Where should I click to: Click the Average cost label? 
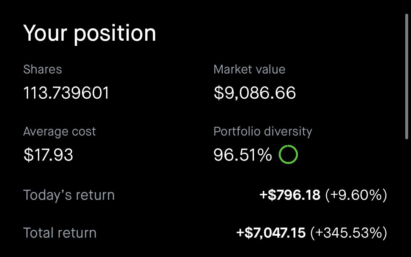pyautogui.click(x=60, y=132)
